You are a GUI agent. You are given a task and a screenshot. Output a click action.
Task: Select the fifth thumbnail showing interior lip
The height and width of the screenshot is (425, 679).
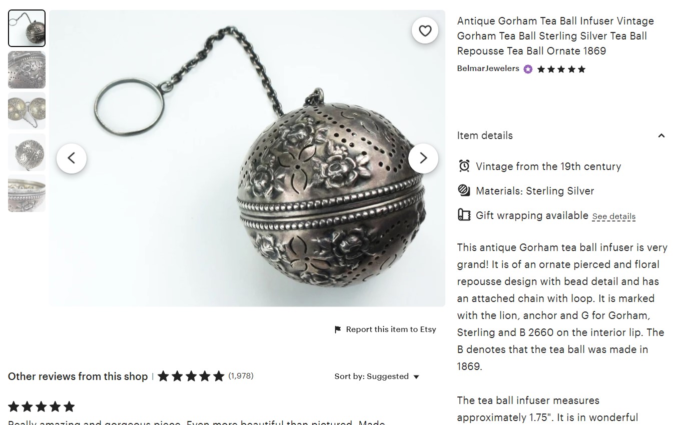pyautogui.click(x=27, y=193)
